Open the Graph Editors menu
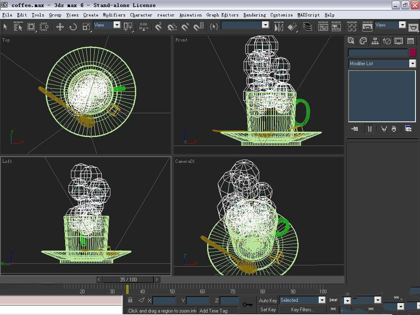This screenshot has height=315, width=420. coord(222,15)
